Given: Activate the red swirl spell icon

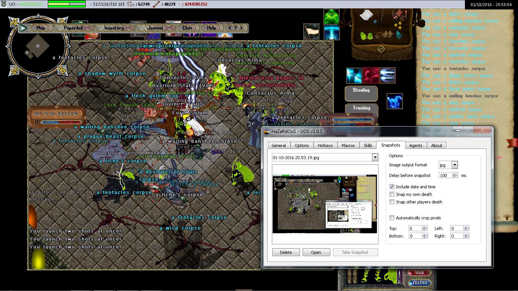Looking at the screenshot, I should coord(371,75).
